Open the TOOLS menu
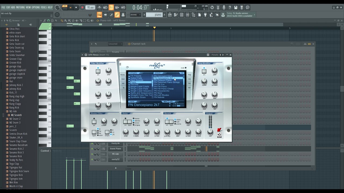 click(x=44, y=7)
